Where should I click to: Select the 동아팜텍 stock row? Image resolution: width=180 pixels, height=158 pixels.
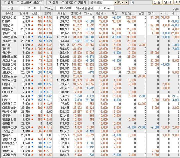click(91, 123)
